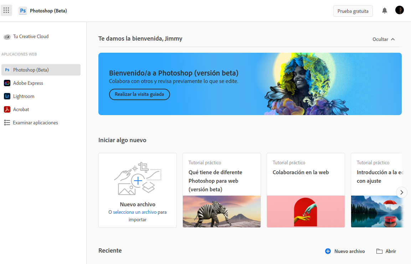This screenshot has width=411, height=264.
Task: Click 'Introducción a la' tutorial title
Action: coord(379,176)
